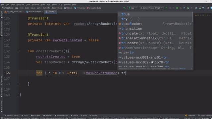Pick translationMatrix completion suggestion
Viewport: 212px width, 119px height.
click(x=155, y=38)
